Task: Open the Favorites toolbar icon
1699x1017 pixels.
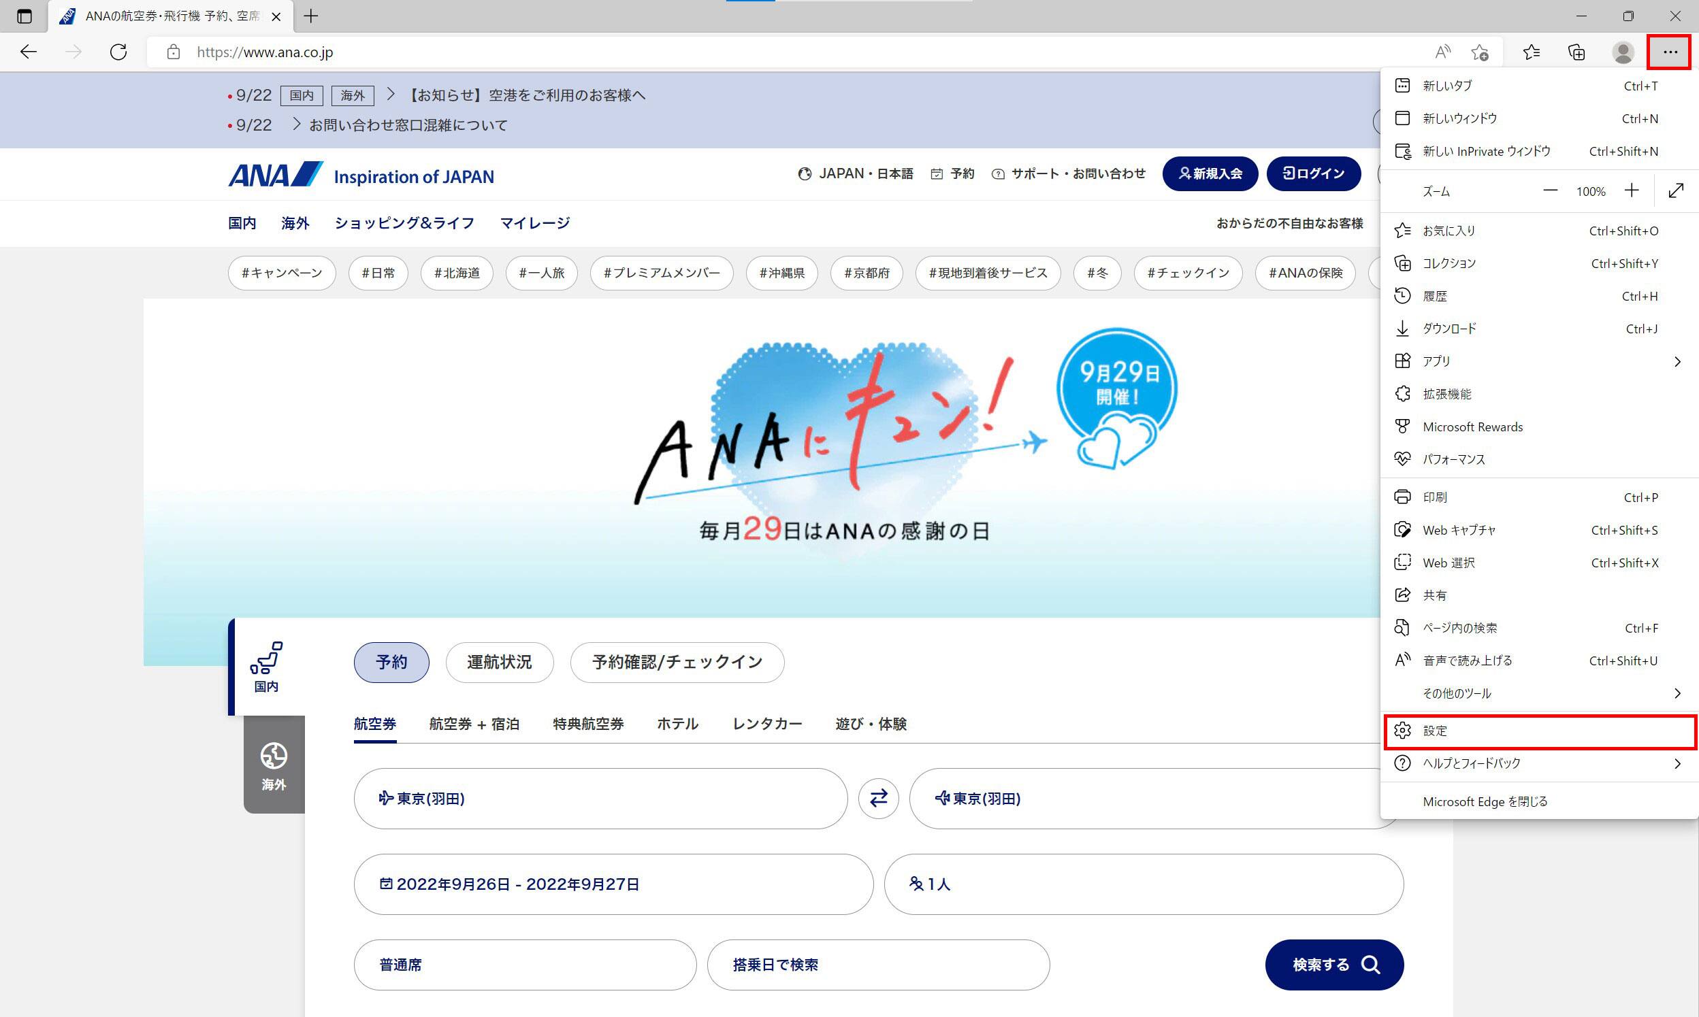Action: pyautogui.click(x=1531, y=52)
